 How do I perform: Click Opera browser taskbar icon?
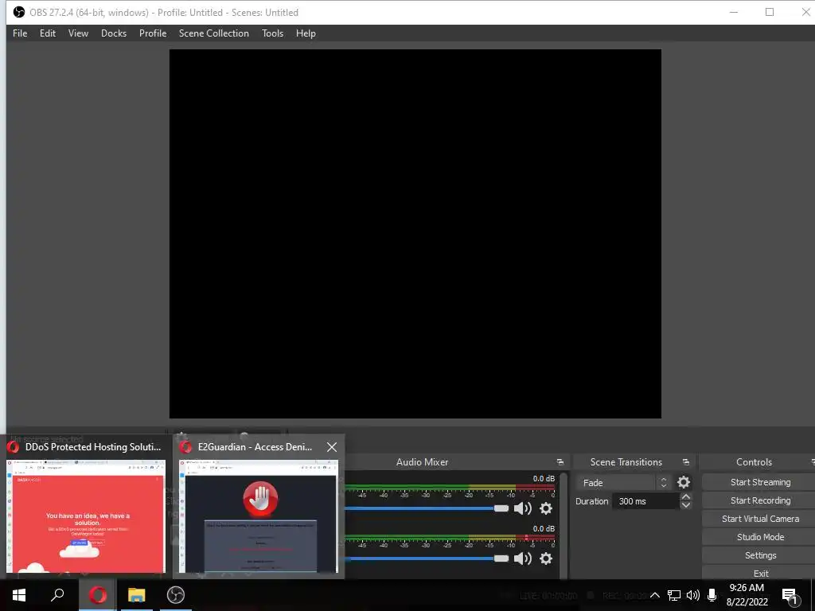coord(98,595)
